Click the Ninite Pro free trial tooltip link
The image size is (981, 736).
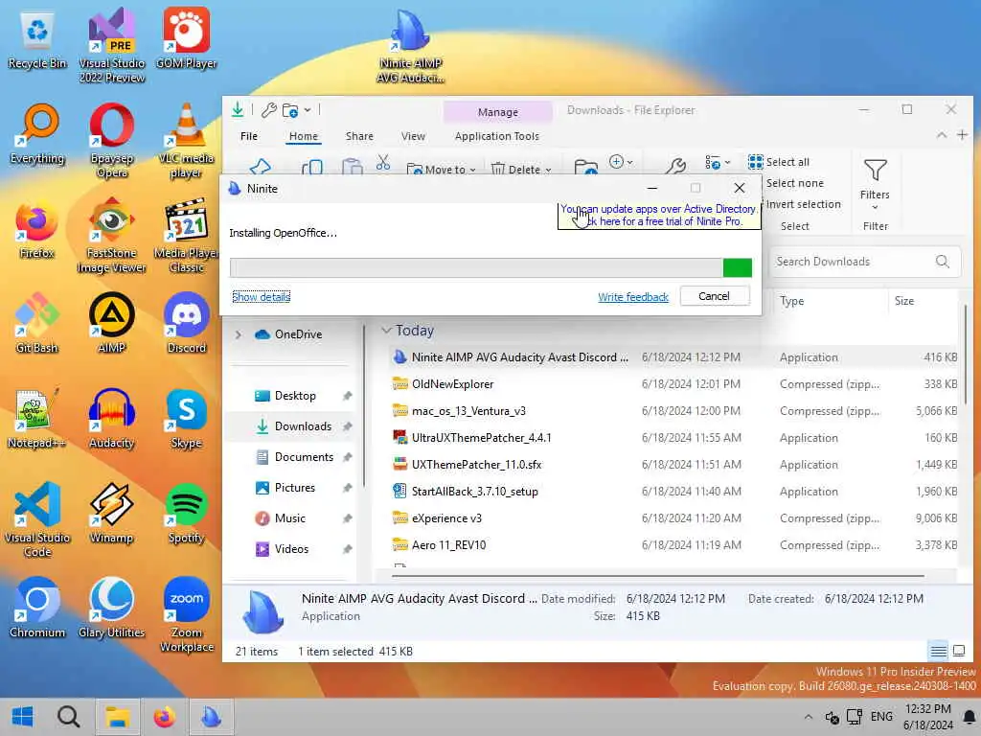coord(658,216)
